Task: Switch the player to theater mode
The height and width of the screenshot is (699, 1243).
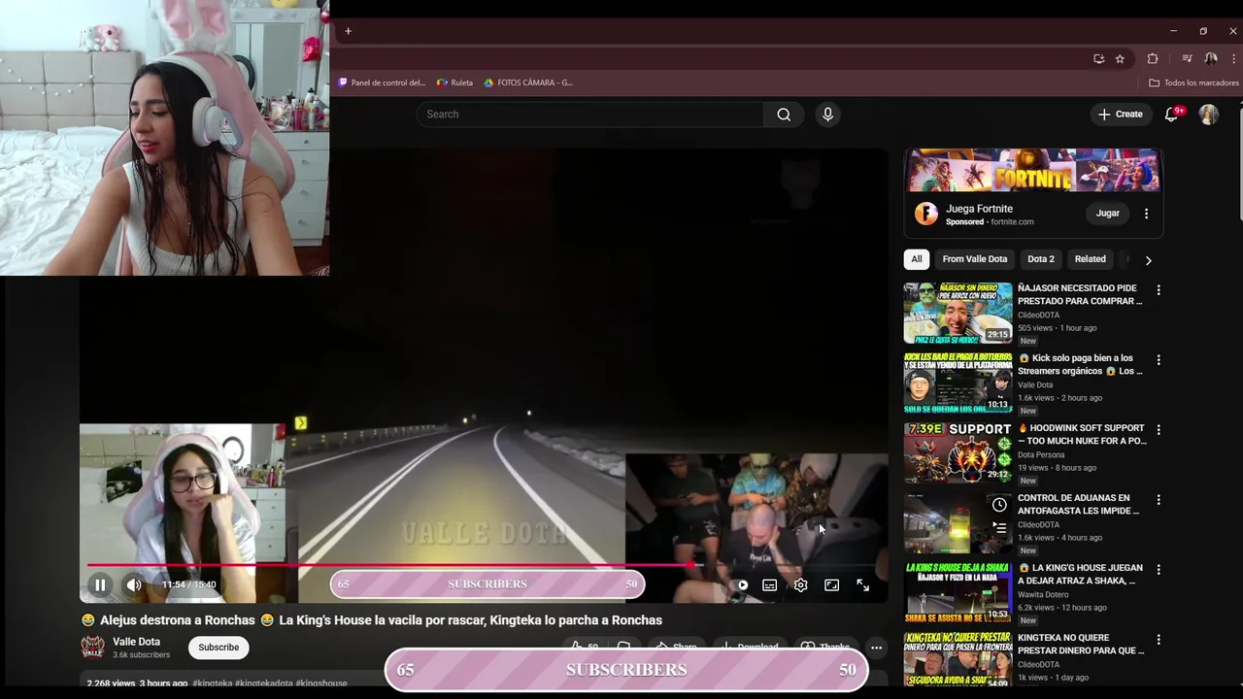Action: (x=831, y=585)
